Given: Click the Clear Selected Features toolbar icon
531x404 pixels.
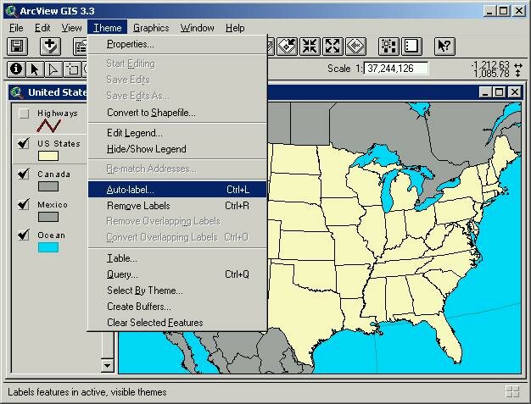Looking at the screenshot, I should [x=411, y=47].
